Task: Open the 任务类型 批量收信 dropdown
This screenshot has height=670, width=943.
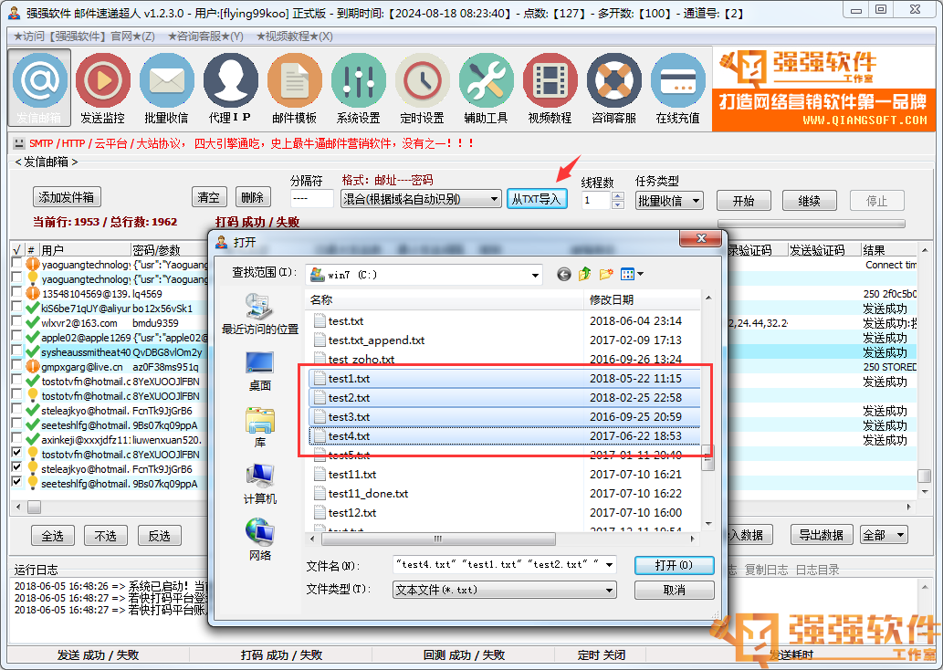Action: 669,201
